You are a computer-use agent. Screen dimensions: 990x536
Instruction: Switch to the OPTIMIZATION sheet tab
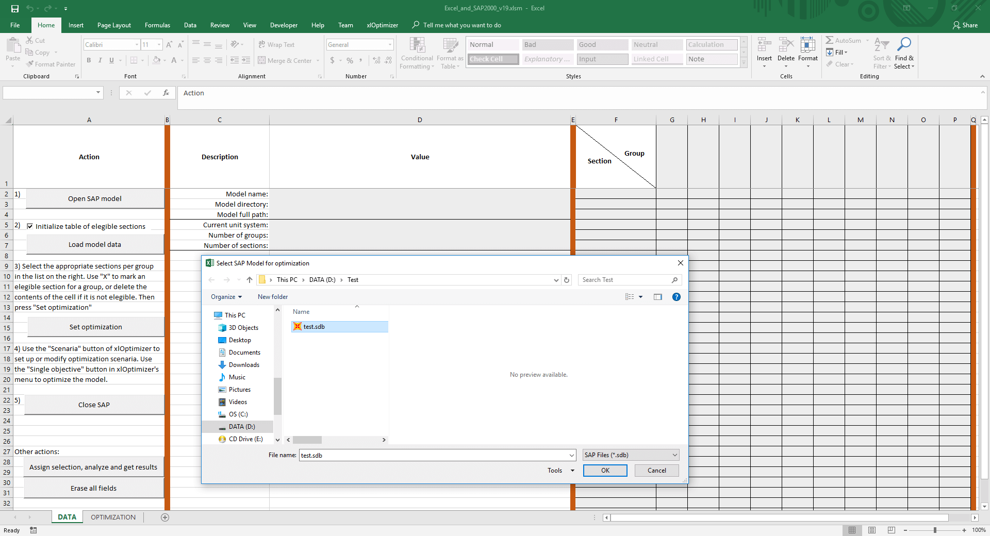(113, 517)
